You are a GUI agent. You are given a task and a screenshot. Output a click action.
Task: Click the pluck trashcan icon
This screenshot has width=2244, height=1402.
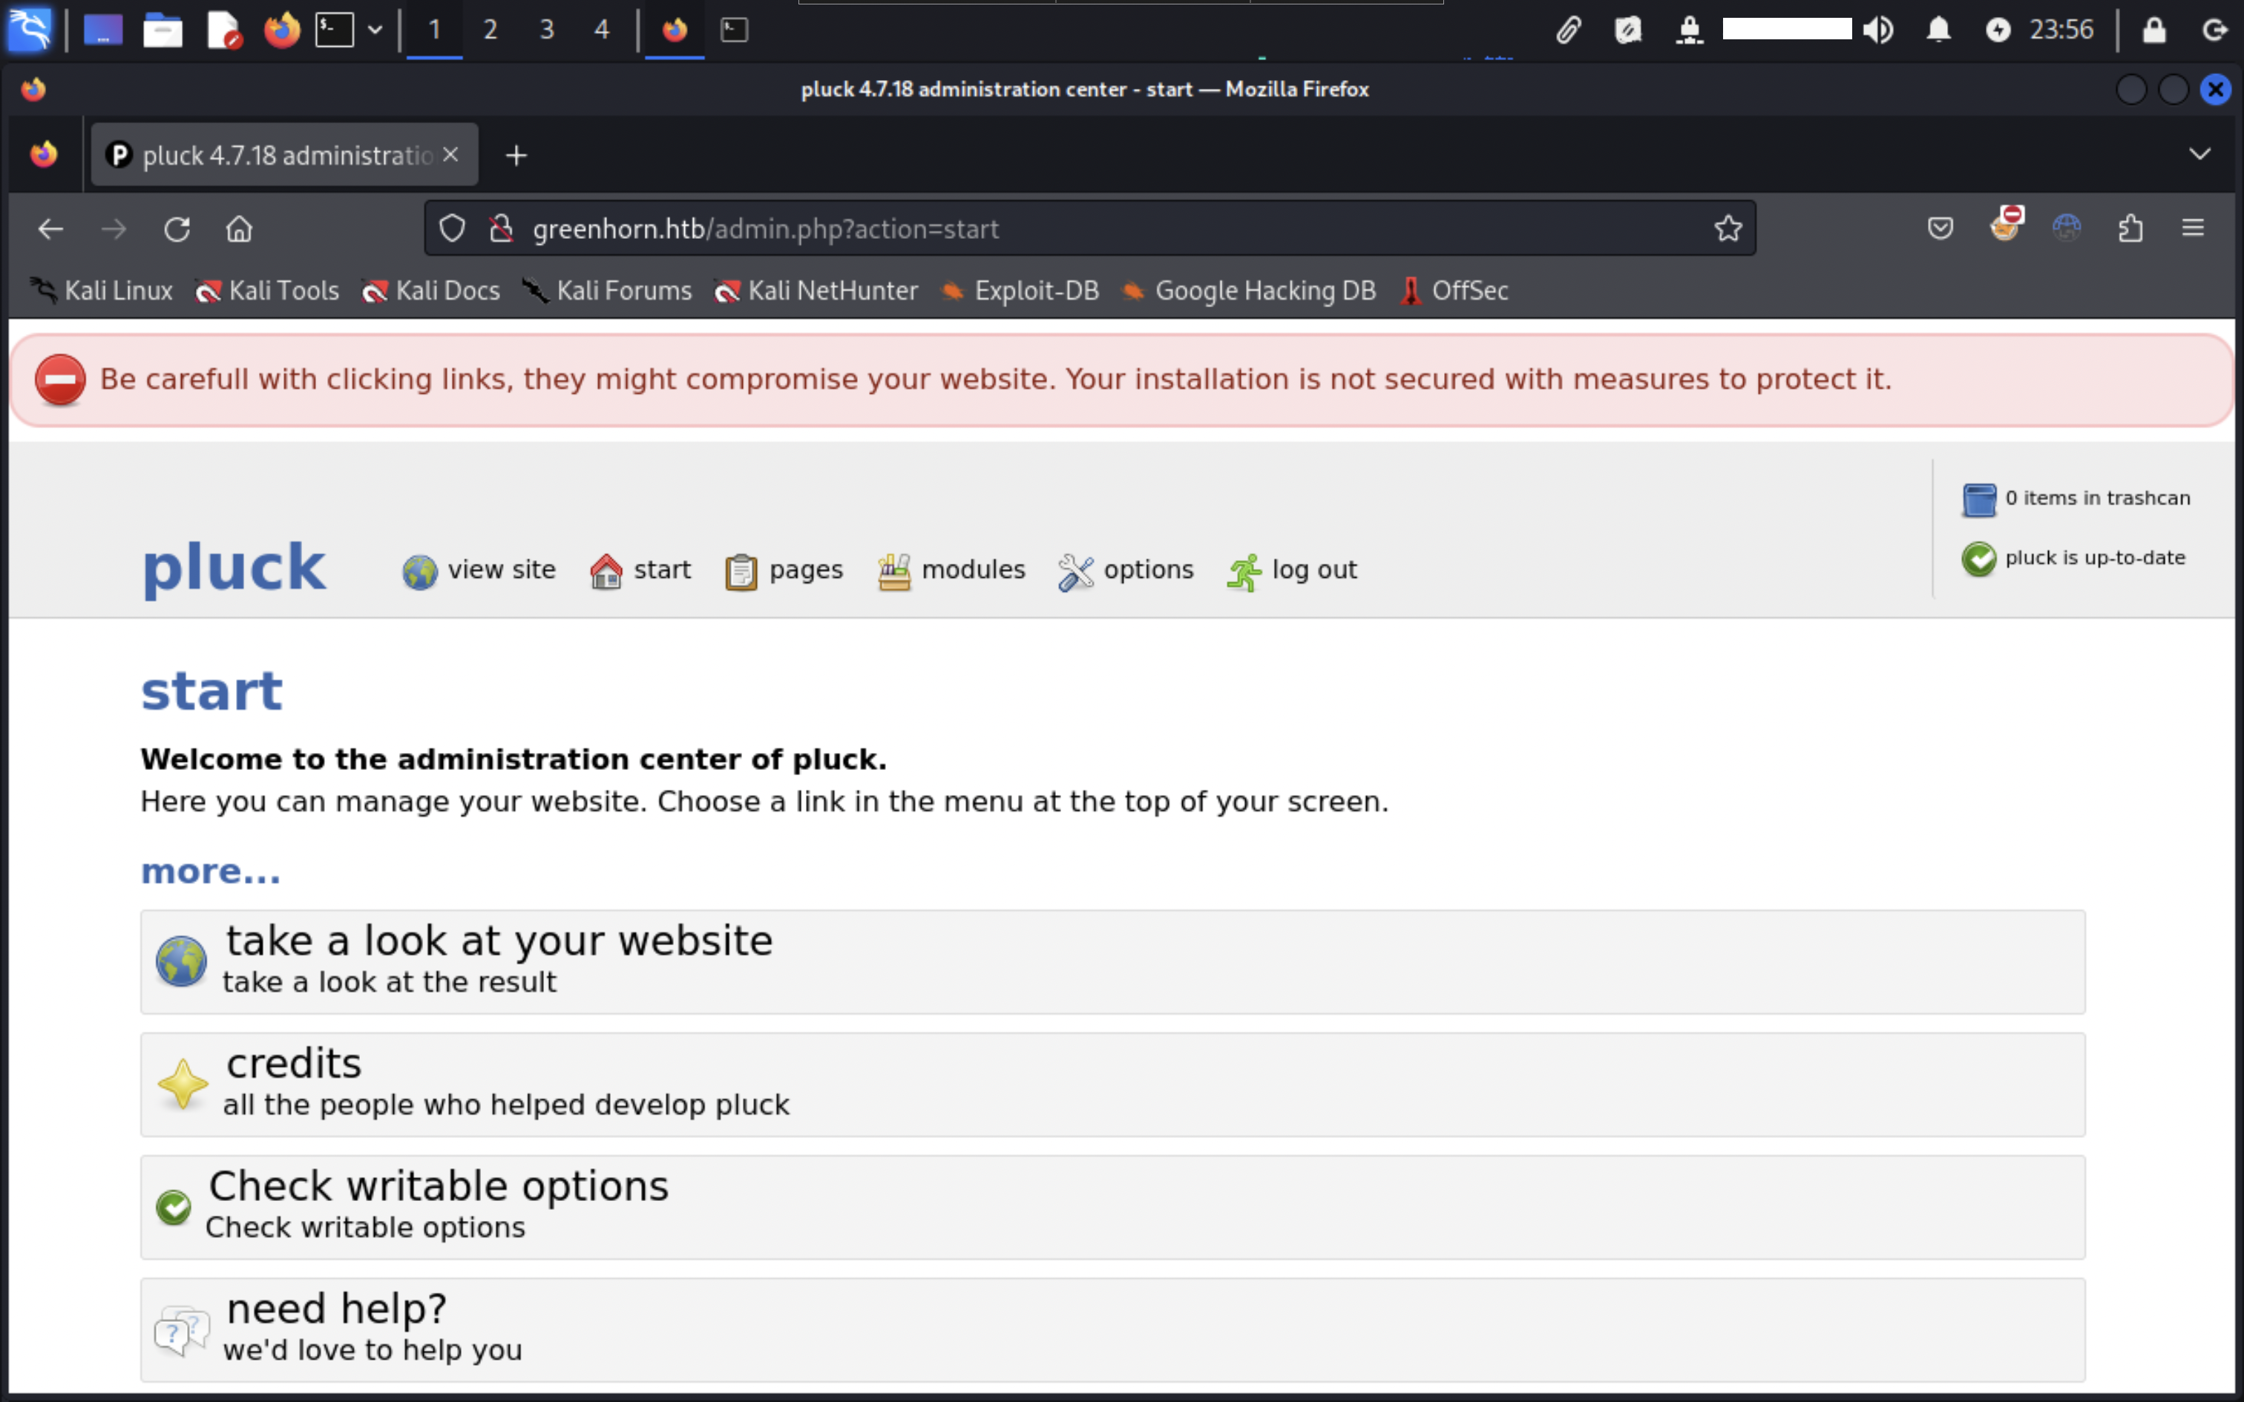click(x=1979, y=500)
